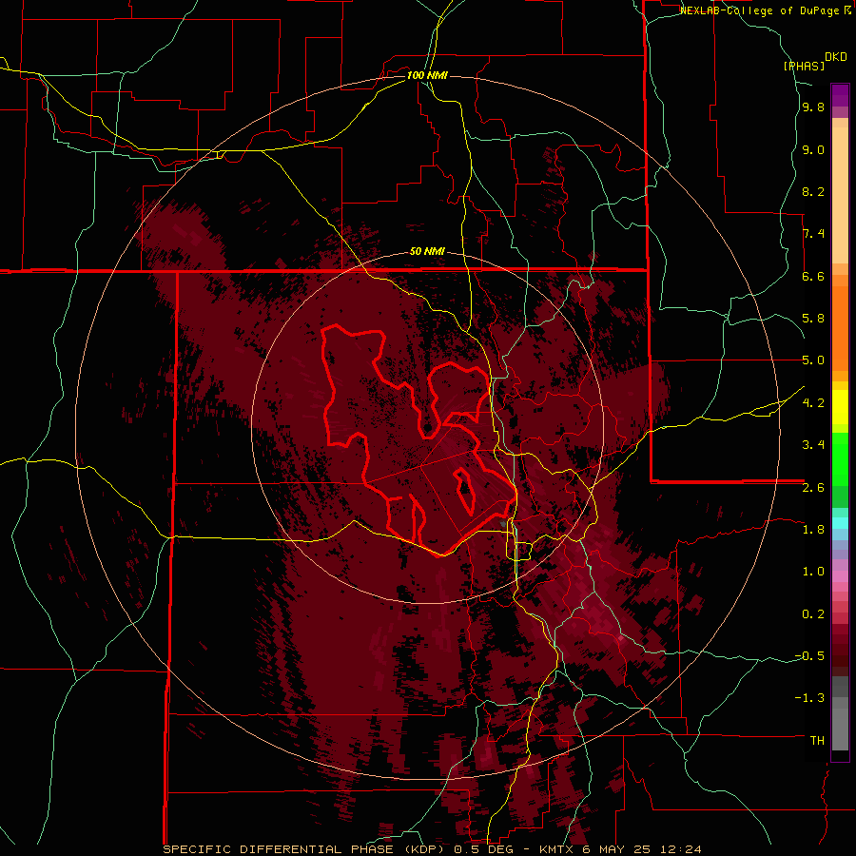Pick the cyan segment of the color bar

[840, 522]
